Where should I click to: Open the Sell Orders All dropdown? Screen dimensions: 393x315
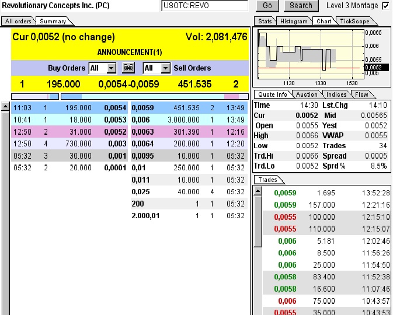click(156, 68)
